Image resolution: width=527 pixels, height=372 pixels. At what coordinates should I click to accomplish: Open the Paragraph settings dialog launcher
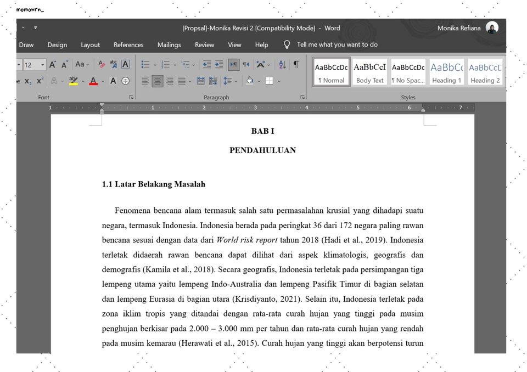[x=303, y=97]
